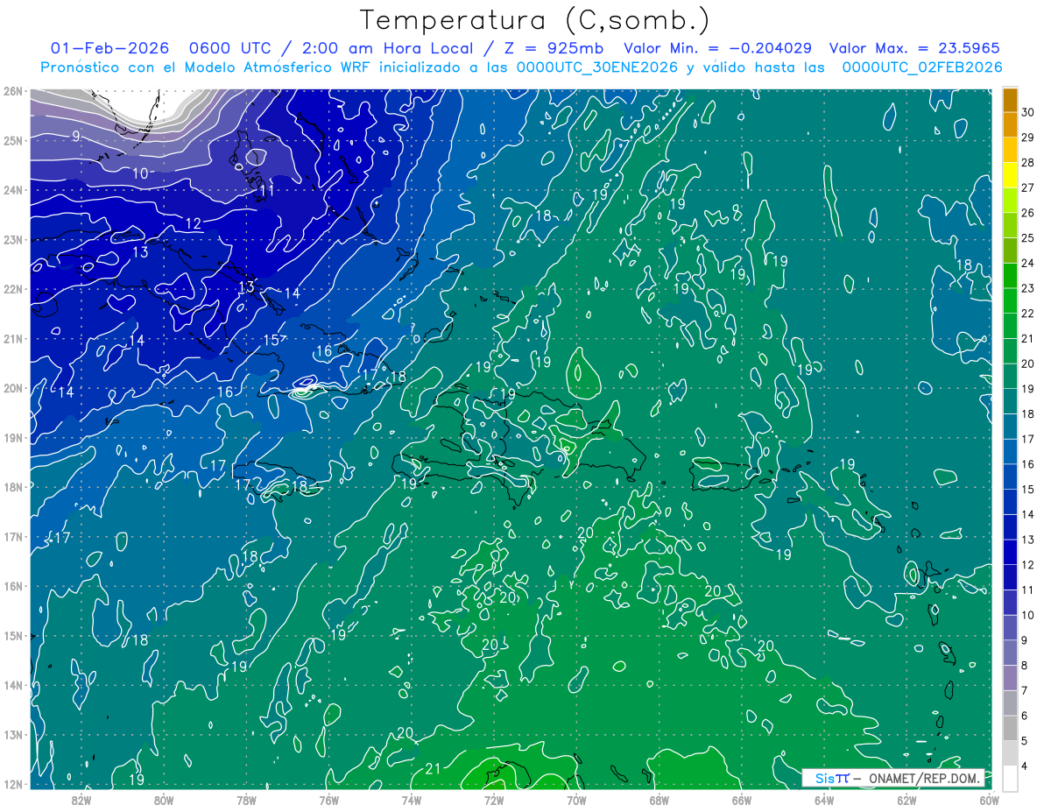Click the purple swatch between 8 and 9
This screenshot has width=1051, height=812.
click(x=1010, y=652)
